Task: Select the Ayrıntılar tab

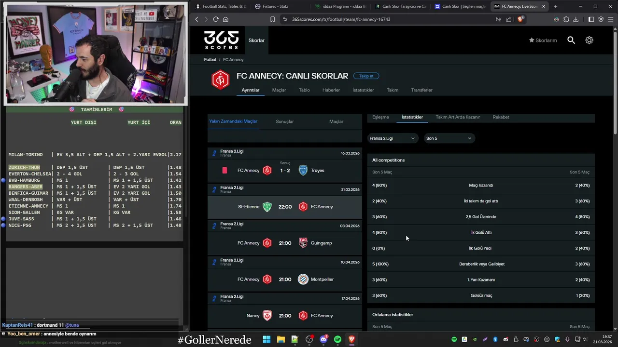Action: (x=251, y=90)
